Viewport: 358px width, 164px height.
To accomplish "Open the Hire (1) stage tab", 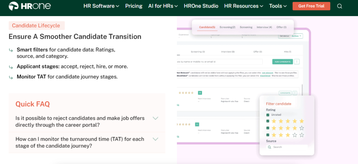I will (287, 52).
